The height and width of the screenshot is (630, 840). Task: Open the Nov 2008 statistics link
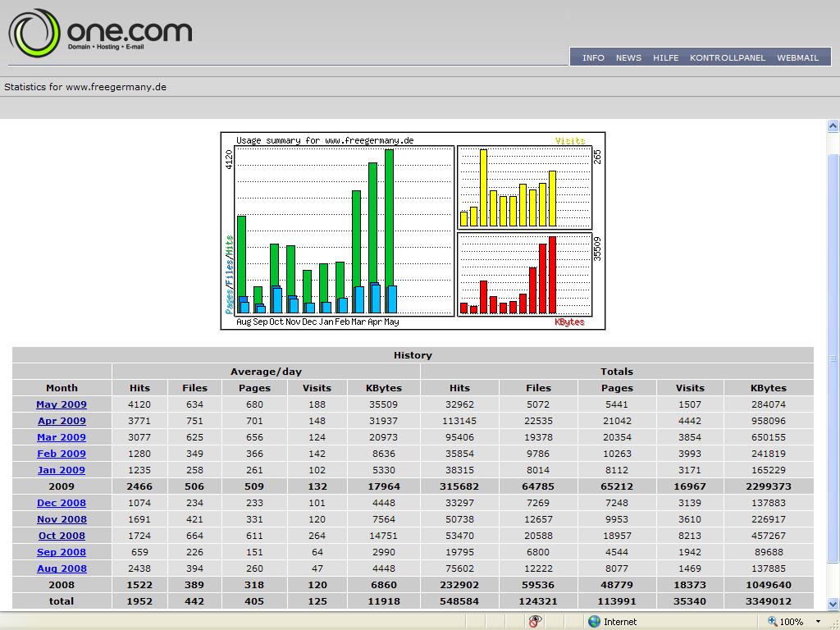point(62,519)
